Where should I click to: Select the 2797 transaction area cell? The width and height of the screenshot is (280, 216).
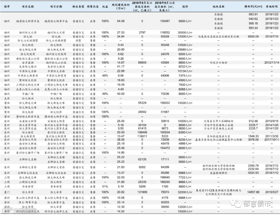pyautogui.click(x=142, y=32)
